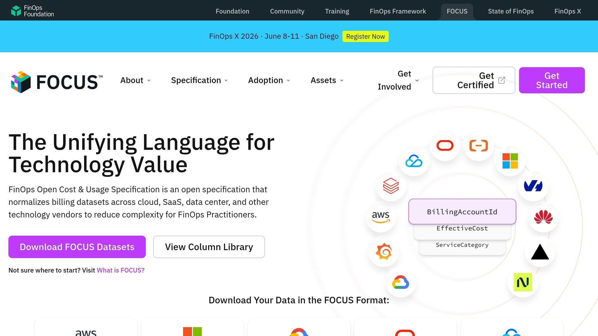Select the BillingAccountId column card
598x336 pixels.
pyautogui.click(x=462, y=212)
